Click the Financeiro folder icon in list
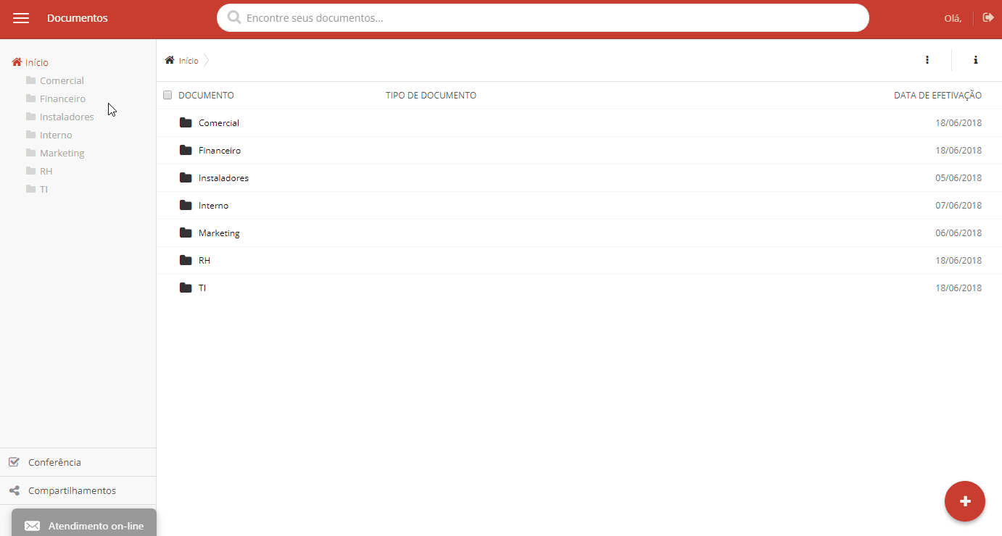Screen dimensions: 1002x536 coord(186,150)
